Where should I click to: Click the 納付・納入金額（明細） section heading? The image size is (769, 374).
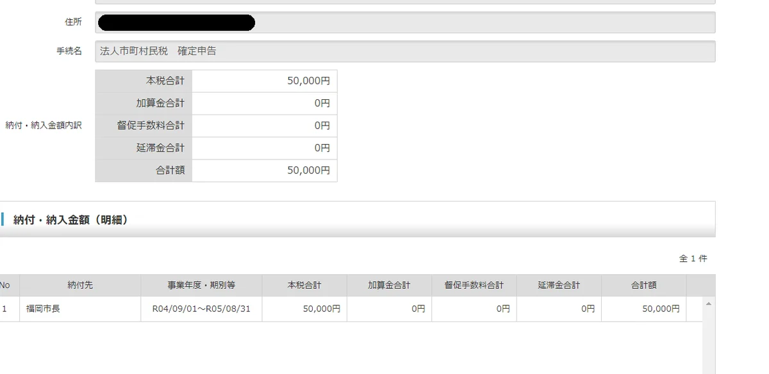point(70,220)
